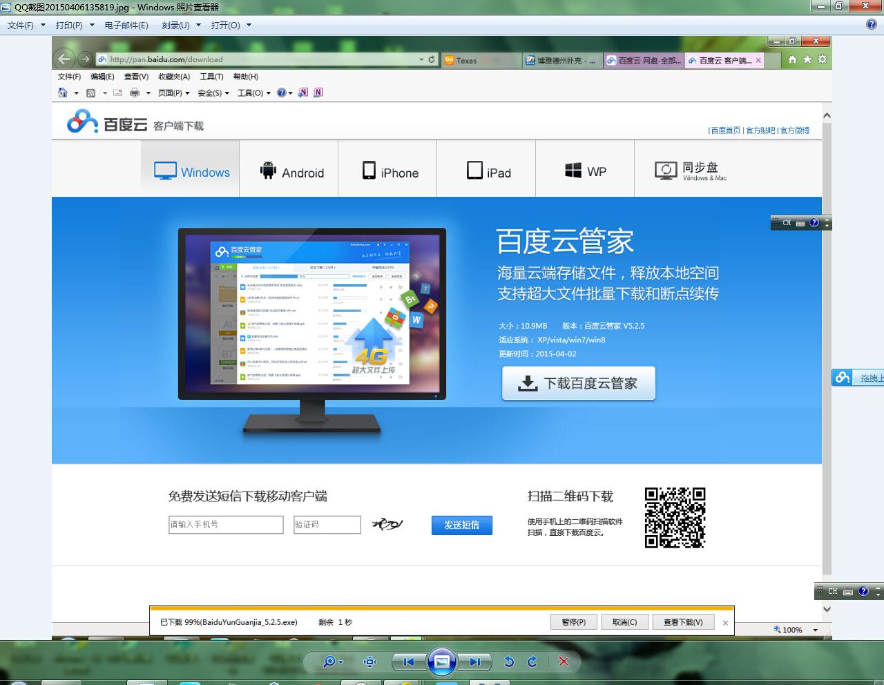Open the browser 工具(T) menu
Screen dimensions: 884x685
[x=211, y=77]
